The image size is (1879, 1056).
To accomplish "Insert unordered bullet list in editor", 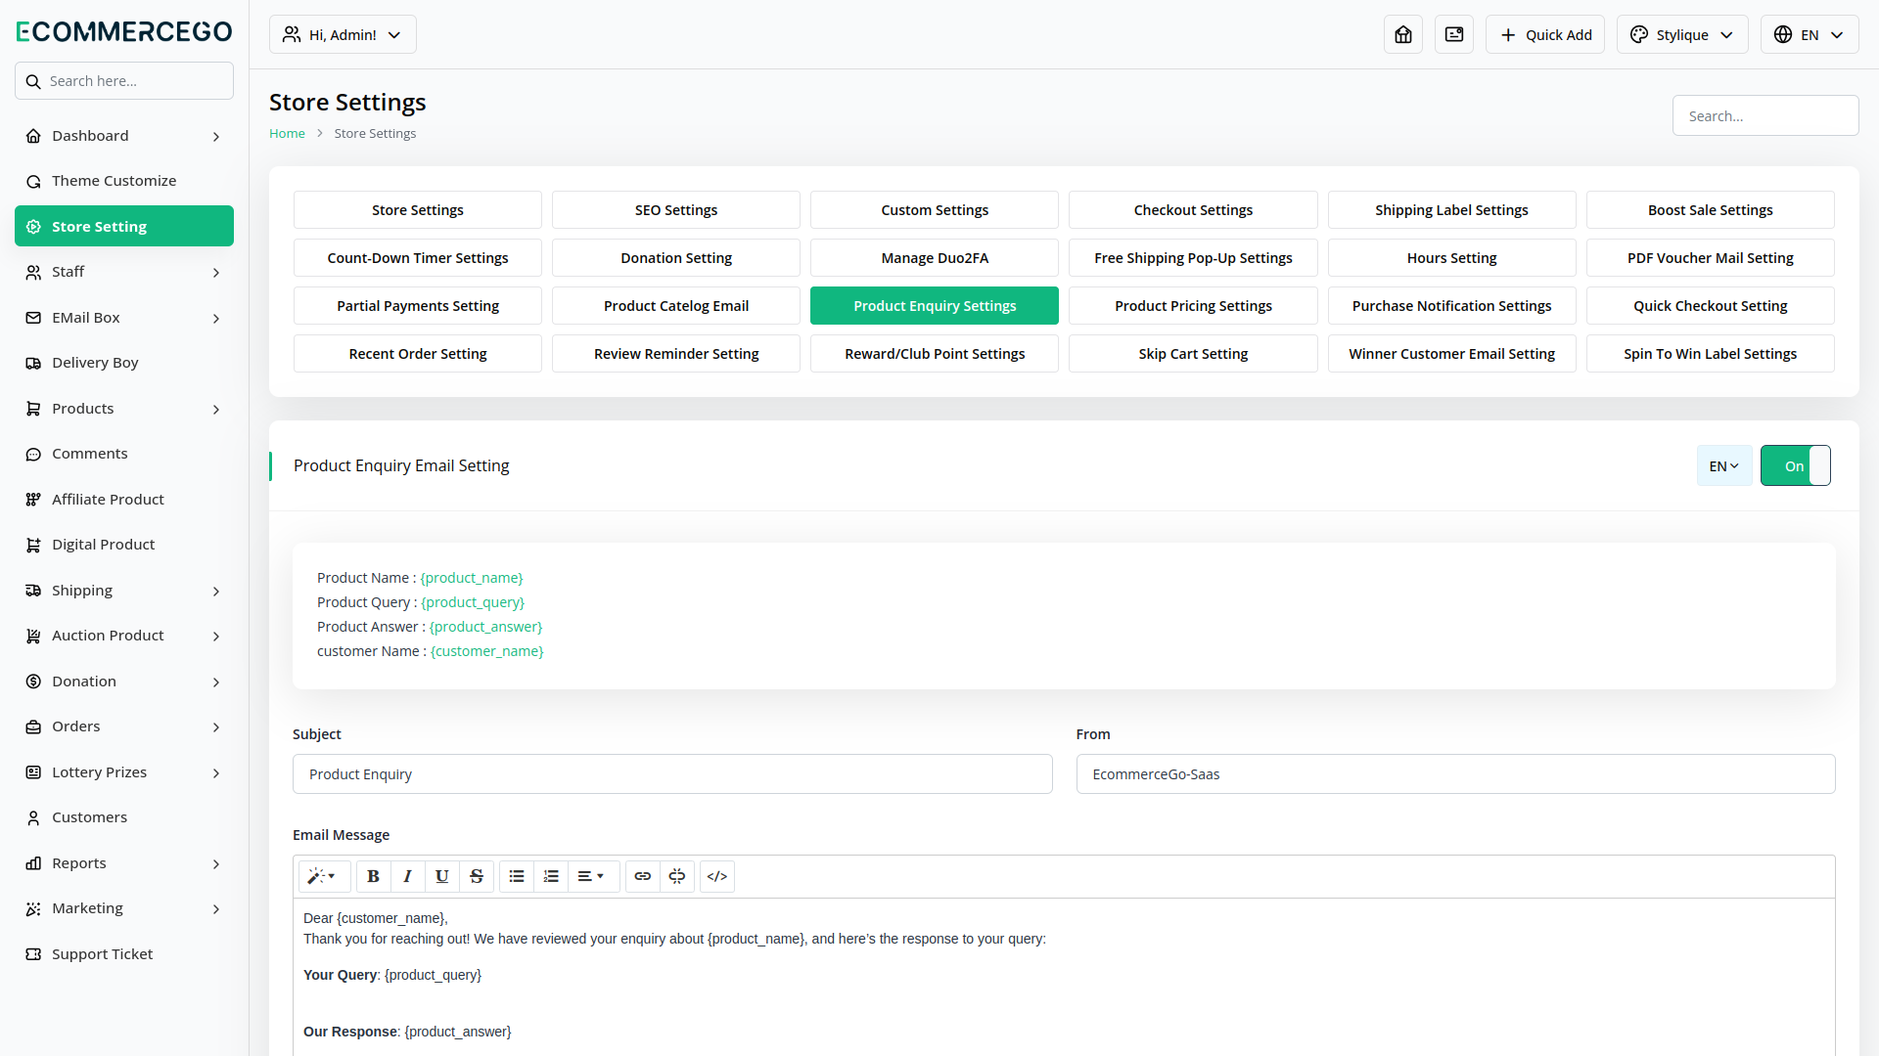I will click(517, 876).
